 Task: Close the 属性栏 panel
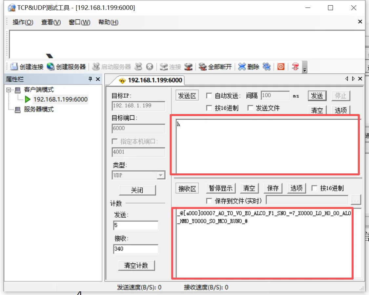point(98,79)
